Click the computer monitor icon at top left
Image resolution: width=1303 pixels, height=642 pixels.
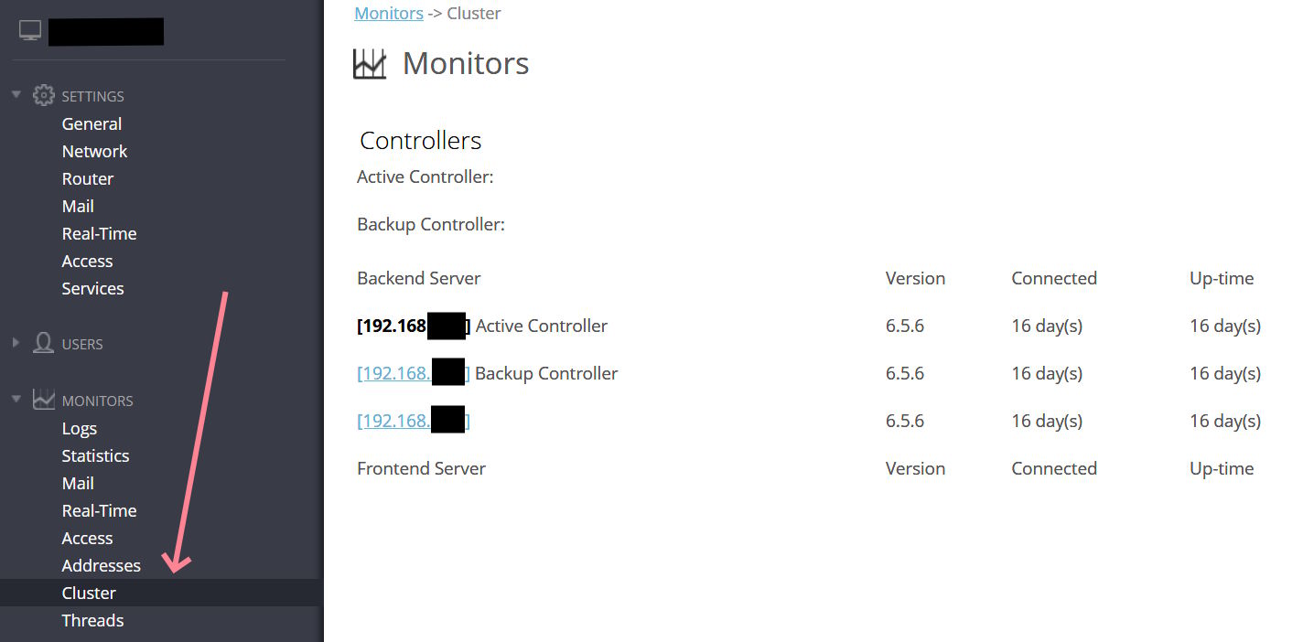coord(30,31)
